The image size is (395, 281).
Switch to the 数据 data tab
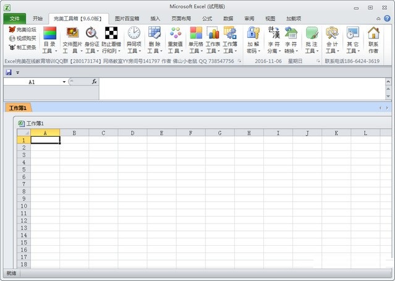pyautogui.click(x=228, y=19)
